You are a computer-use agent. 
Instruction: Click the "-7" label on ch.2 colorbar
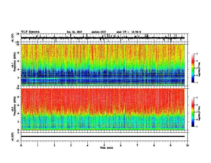pyautogui.click(x=197, y=127)
